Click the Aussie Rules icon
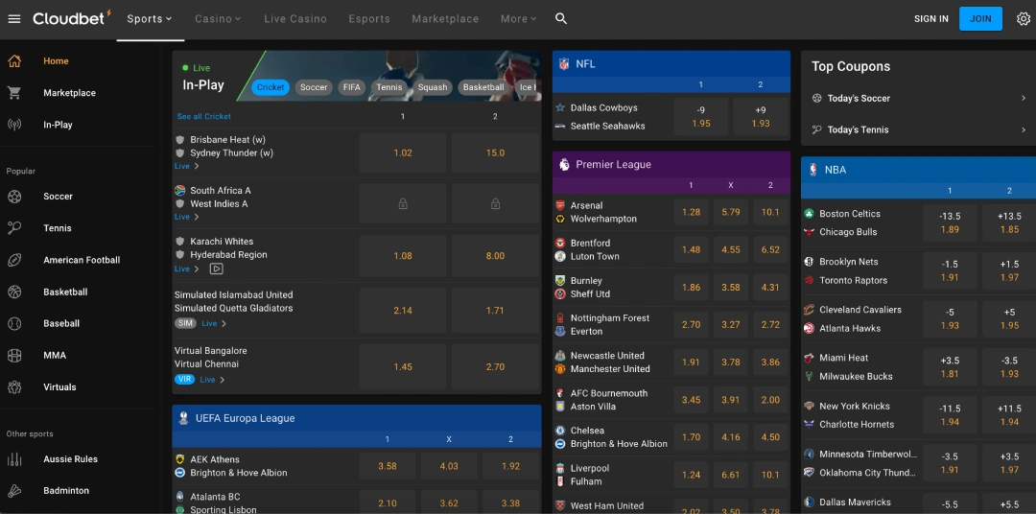Viewport: 1036px width, 514px height. [13, 458]
